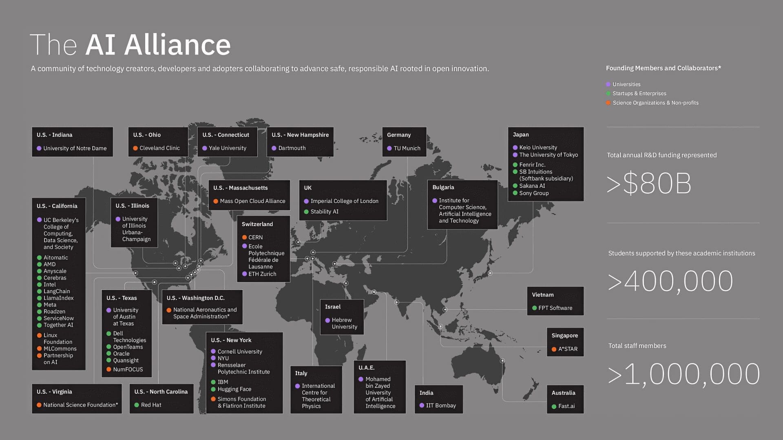Viewport: 783px width, 440px height.
Task: Click "Meta" in California list
Action: 50,305
